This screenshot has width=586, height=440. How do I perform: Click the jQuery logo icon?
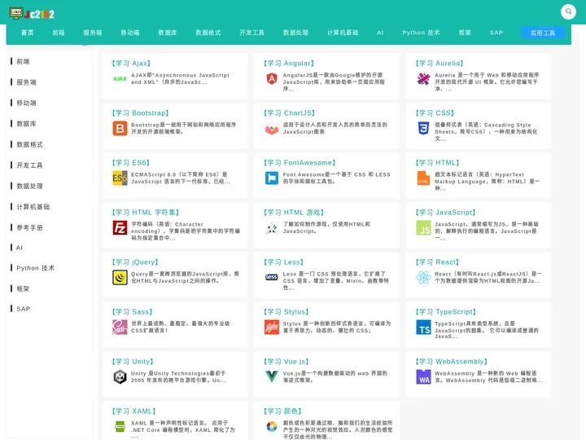pos(120,278)
